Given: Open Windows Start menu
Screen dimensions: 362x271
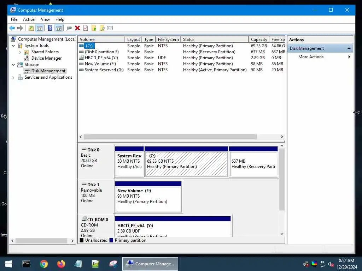Looking at the screenshot, I should [x=8, y=264].
